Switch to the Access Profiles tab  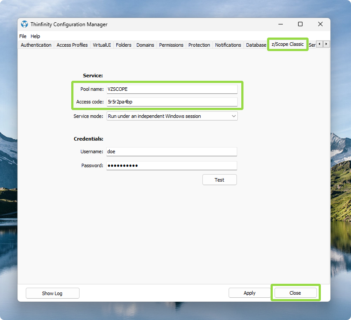(x=72, y=45)
